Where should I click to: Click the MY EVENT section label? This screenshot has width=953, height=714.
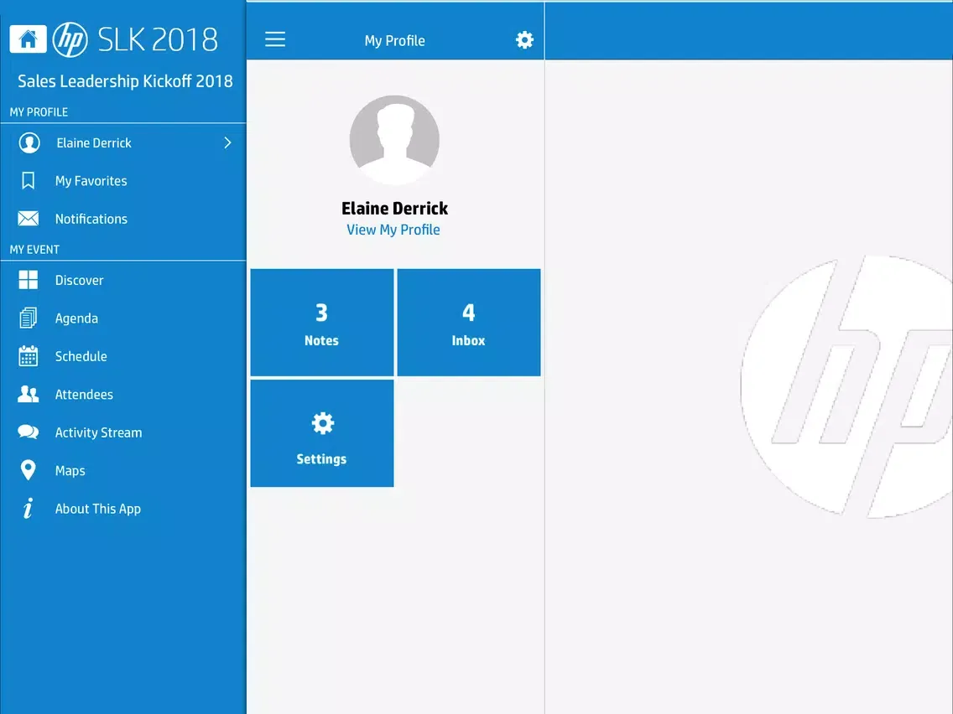(34, 250)
